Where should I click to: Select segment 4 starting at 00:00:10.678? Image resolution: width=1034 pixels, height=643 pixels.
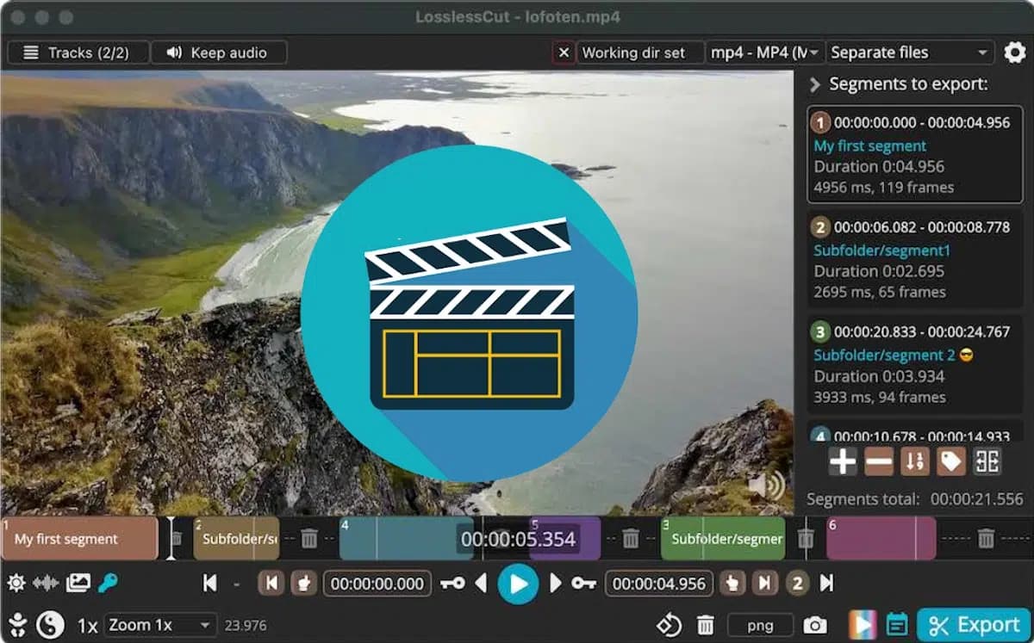pyautogui.click(x=914, y=433)
